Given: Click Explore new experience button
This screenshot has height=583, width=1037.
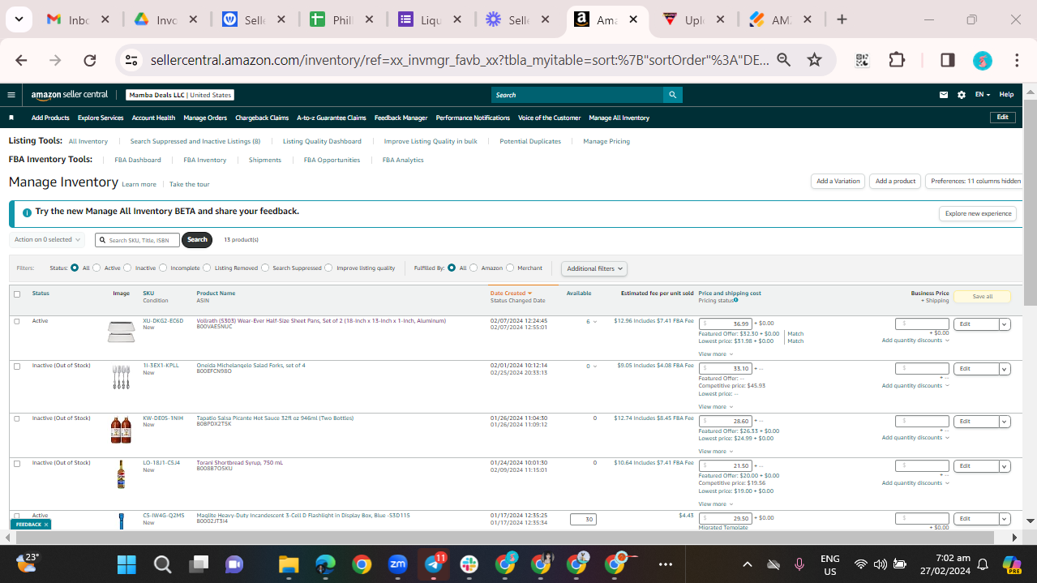Looking at the screenshot, I should coord(979,213).
